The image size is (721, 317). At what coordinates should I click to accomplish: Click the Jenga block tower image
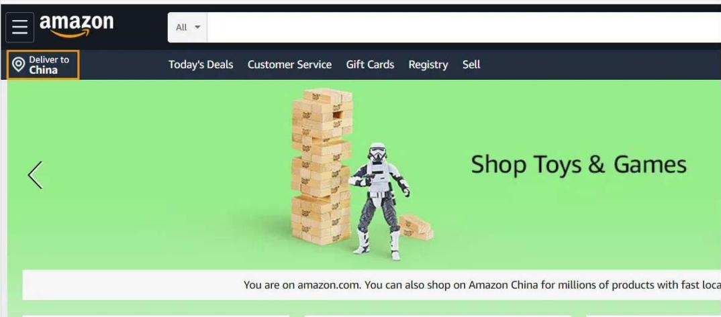pyautogui.click(x=322, y=166)
